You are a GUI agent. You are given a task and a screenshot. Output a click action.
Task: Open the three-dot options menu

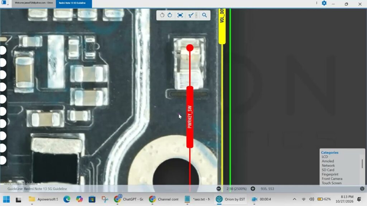(x=317, y=3)
